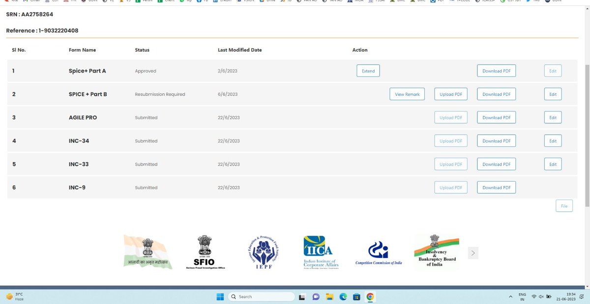Screen dimensions: 590x304
Task: Click the Approved status of Spice+ Part A
Action: [146, 71]
